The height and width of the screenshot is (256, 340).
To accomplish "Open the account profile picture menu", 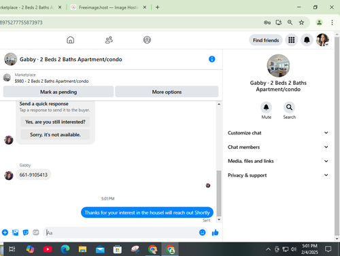I will [322, 40].
